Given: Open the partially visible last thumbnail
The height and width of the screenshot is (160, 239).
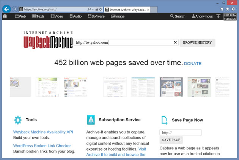Looking at the screenshot, I should tap(222, 87).
